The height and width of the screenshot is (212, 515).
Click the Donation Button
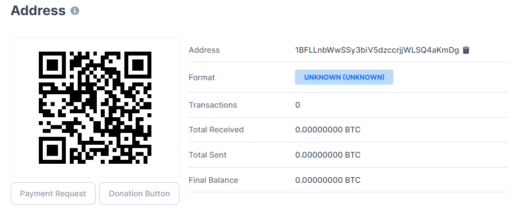pyautogui.click(x=139, y=193)
